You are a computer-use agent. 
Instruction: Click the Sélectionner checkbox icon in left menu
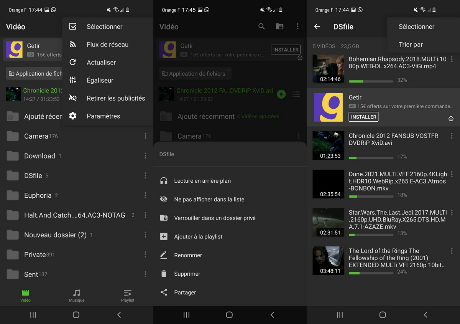click(x=73, y=26)
